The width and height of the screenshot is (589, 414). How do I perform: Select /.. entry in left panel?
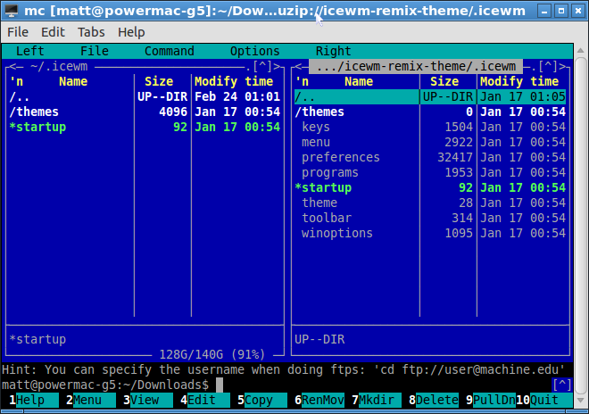click(145, 97)
